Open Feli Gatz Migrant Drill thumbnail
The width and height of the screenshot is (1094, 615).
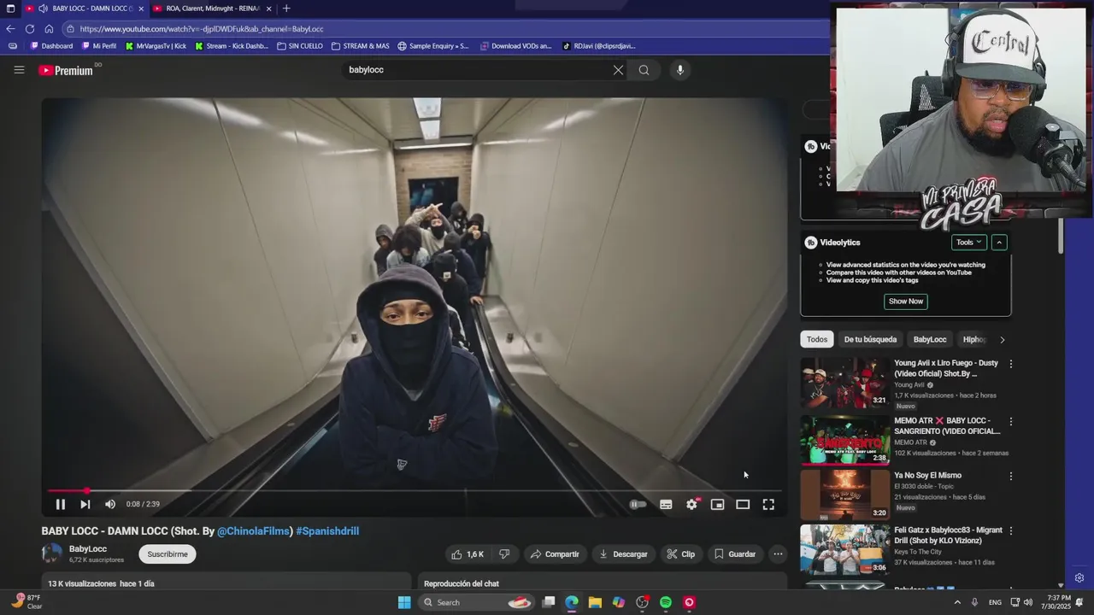click(844, 549)
